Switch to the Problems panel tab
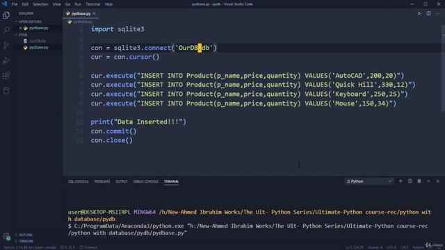This screenshot has width=445, height=250. click(x=102, y=181)
